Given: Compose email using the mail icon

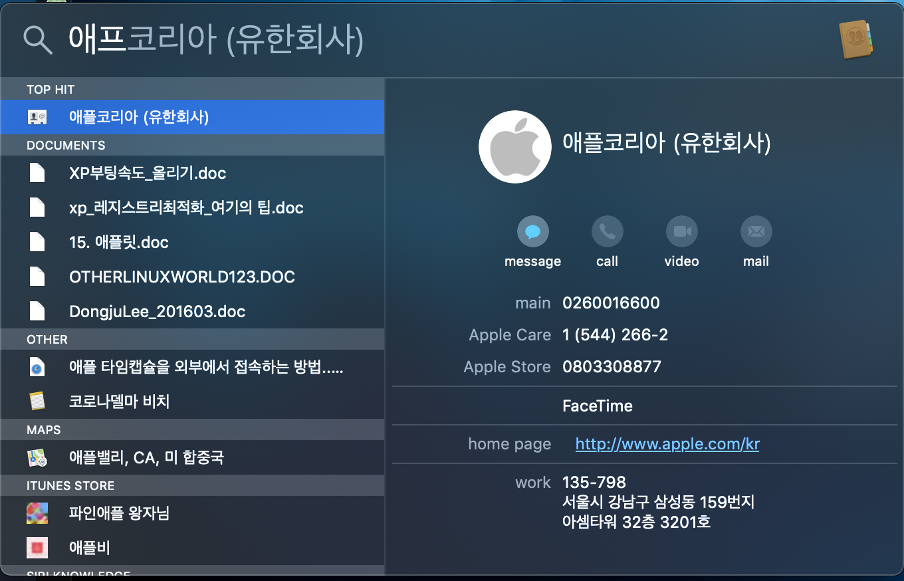Looking at the screenshot, I should click(756, 231).
